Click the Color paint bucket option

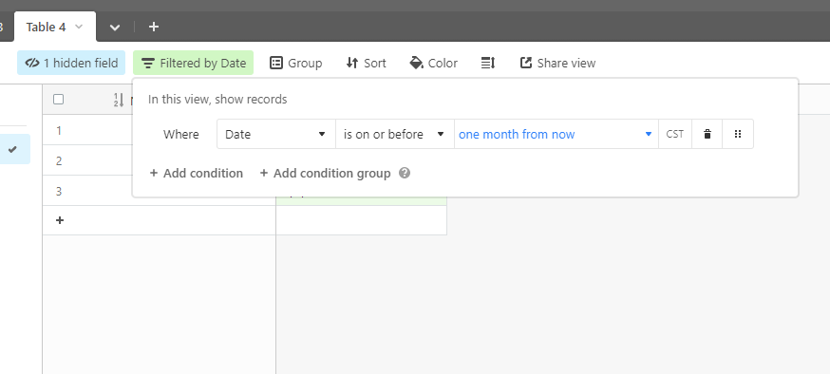click(x=434, y=63)
